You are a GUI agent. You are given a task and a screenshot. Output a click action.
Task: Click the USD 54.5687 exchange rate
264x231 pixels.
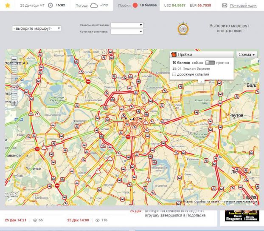(x=175, y=6)
